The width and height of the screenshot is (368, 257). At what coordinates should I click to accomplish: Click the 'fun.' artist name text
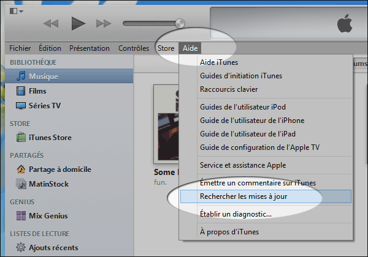tap(160, 182)
